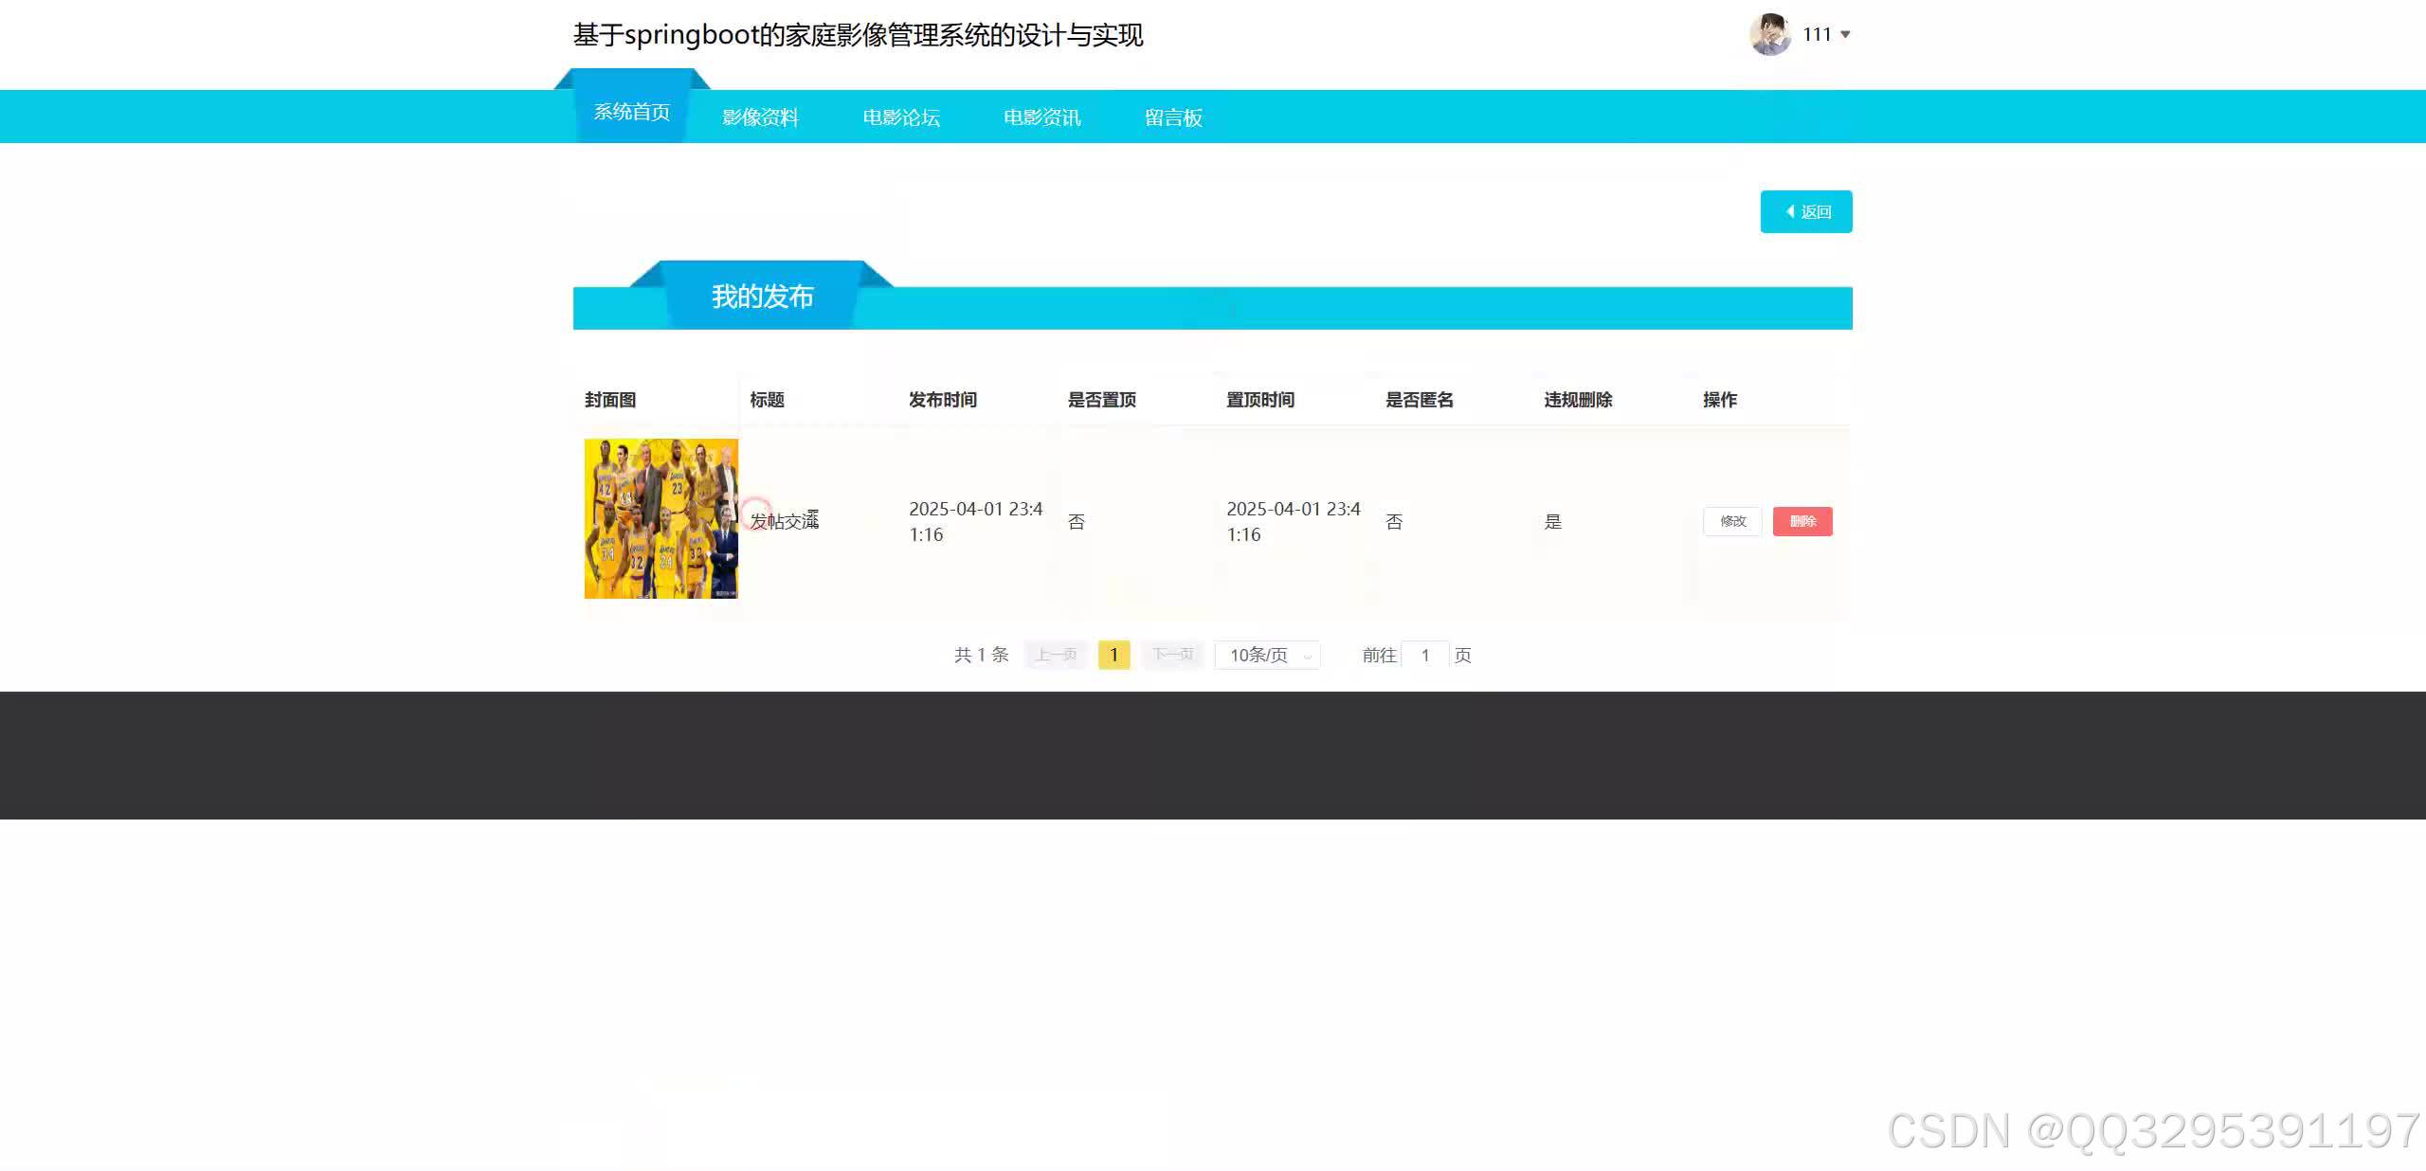Open the Lakers cover thumbnail image
The height and width of the screenshot is (1171, 2426).
click(661, 518)
